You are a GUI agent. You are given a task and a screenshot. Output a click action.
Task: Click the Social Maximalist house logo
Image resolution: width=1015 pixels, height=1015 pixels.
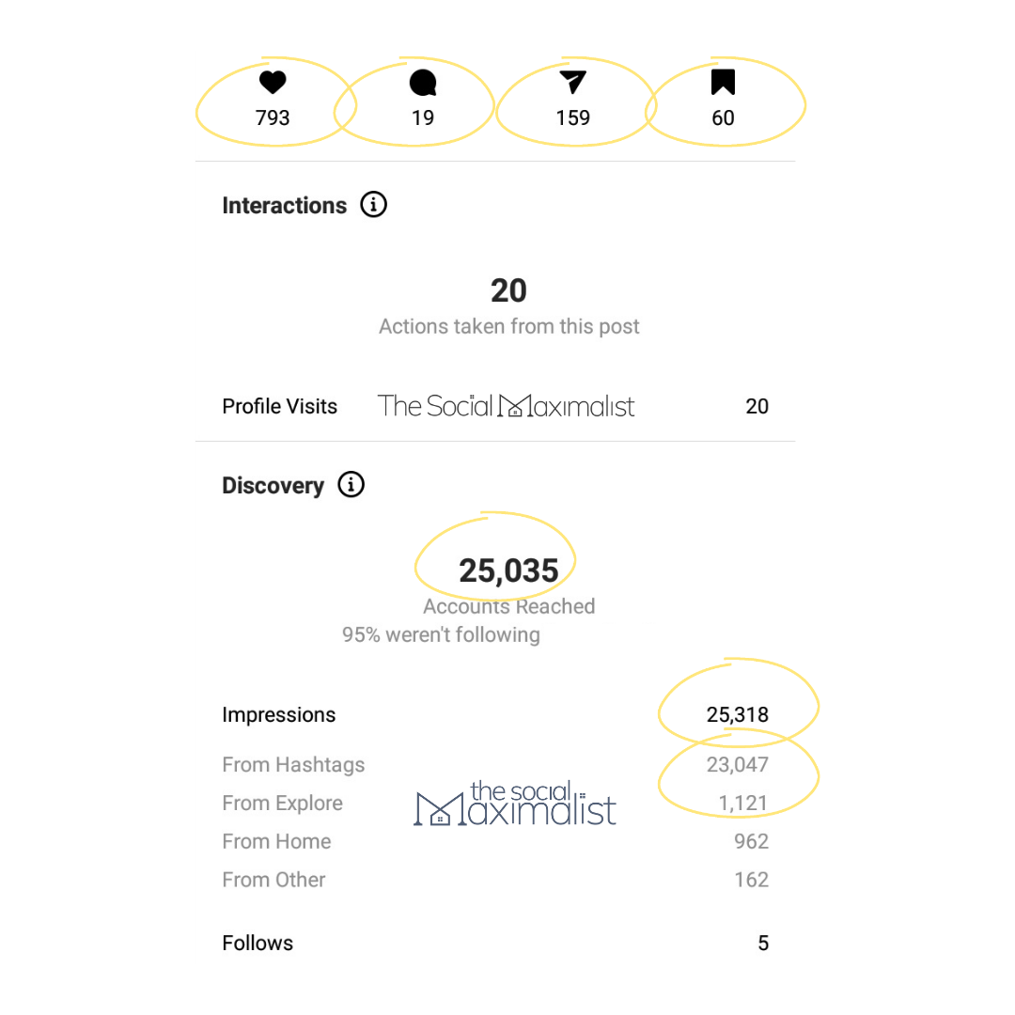(x=515, y=803)
